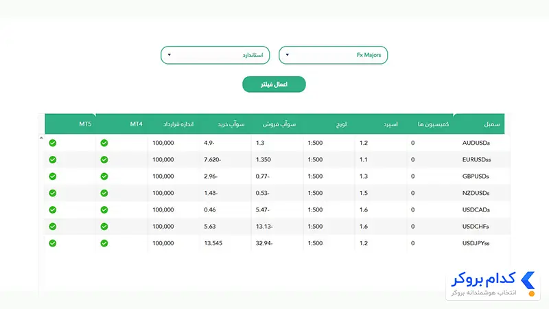
Task: Click the 7.620- swap buy value
Action: pyautogui.click(x=212, y=160)
